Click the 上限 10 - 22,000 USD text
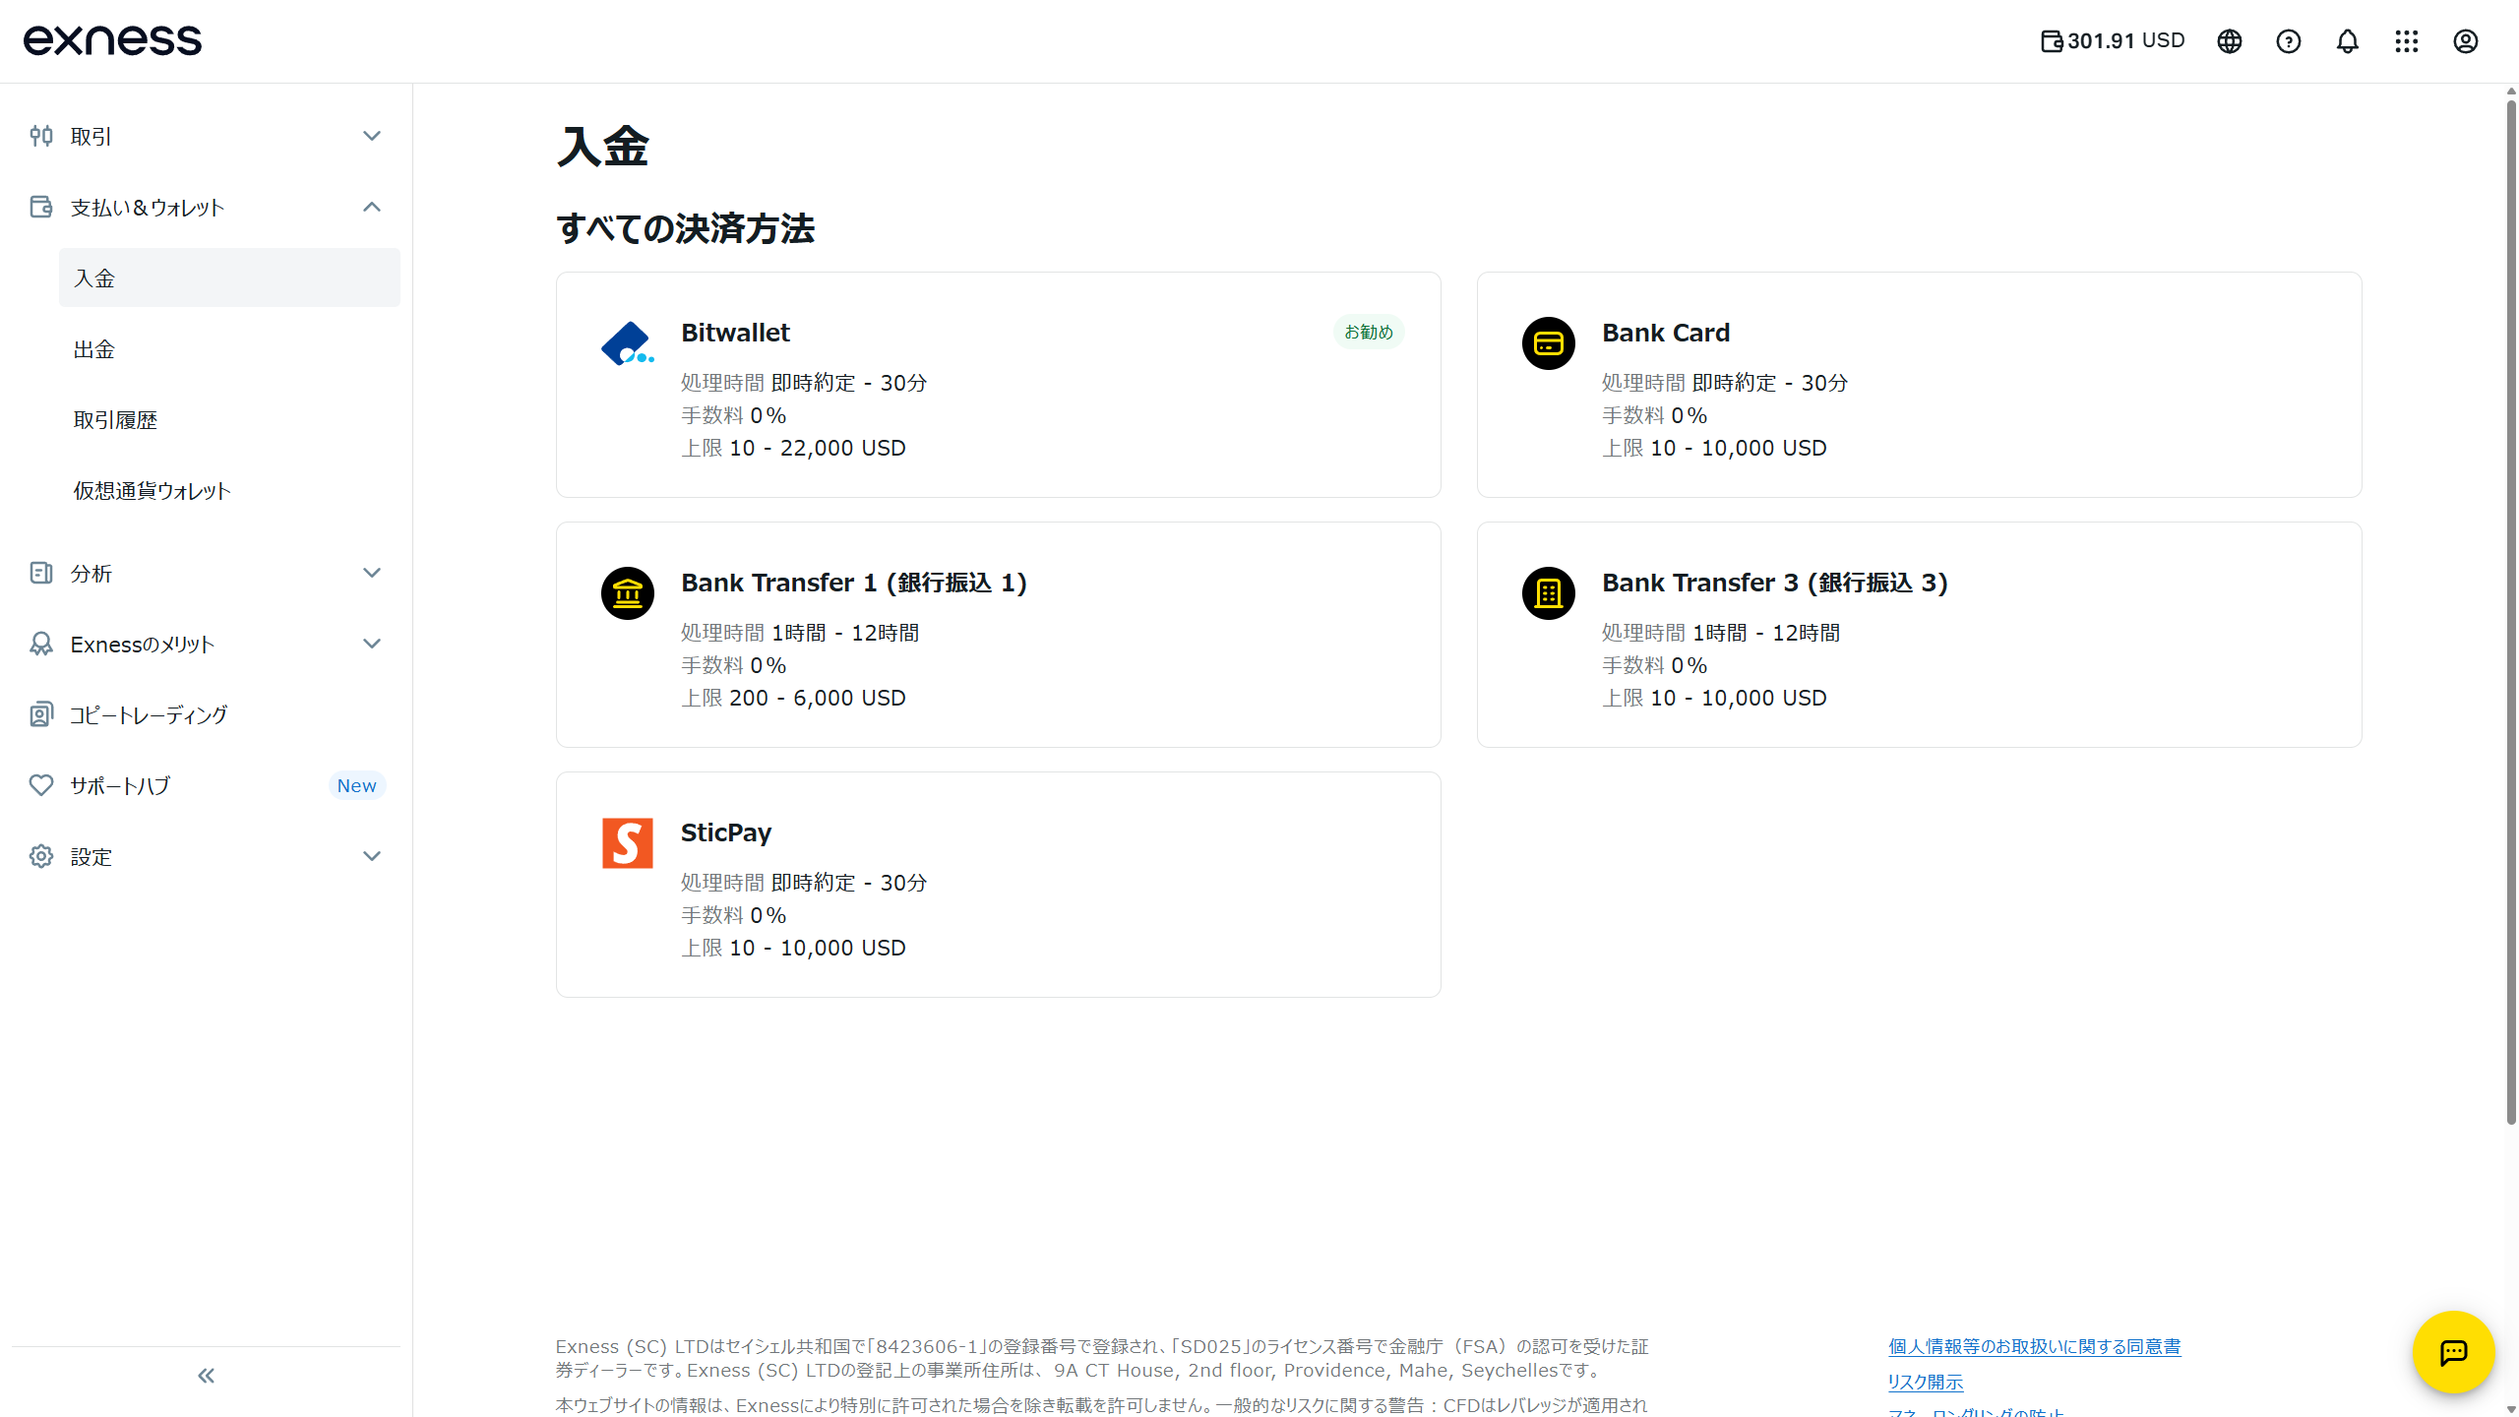The height and width of the screenshot is (1417, 2519). pyautogui.click(x=793, y=448)
